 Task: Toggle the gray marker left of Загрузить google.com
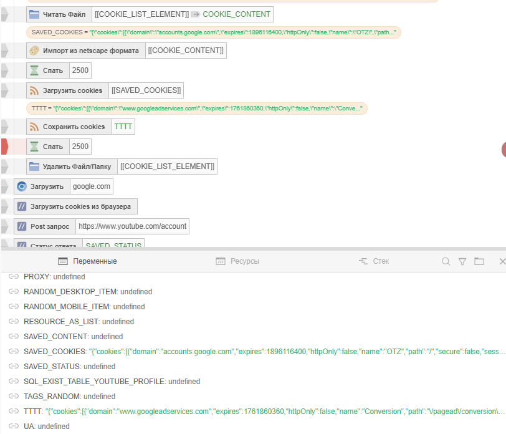click(x=4, y=186)
